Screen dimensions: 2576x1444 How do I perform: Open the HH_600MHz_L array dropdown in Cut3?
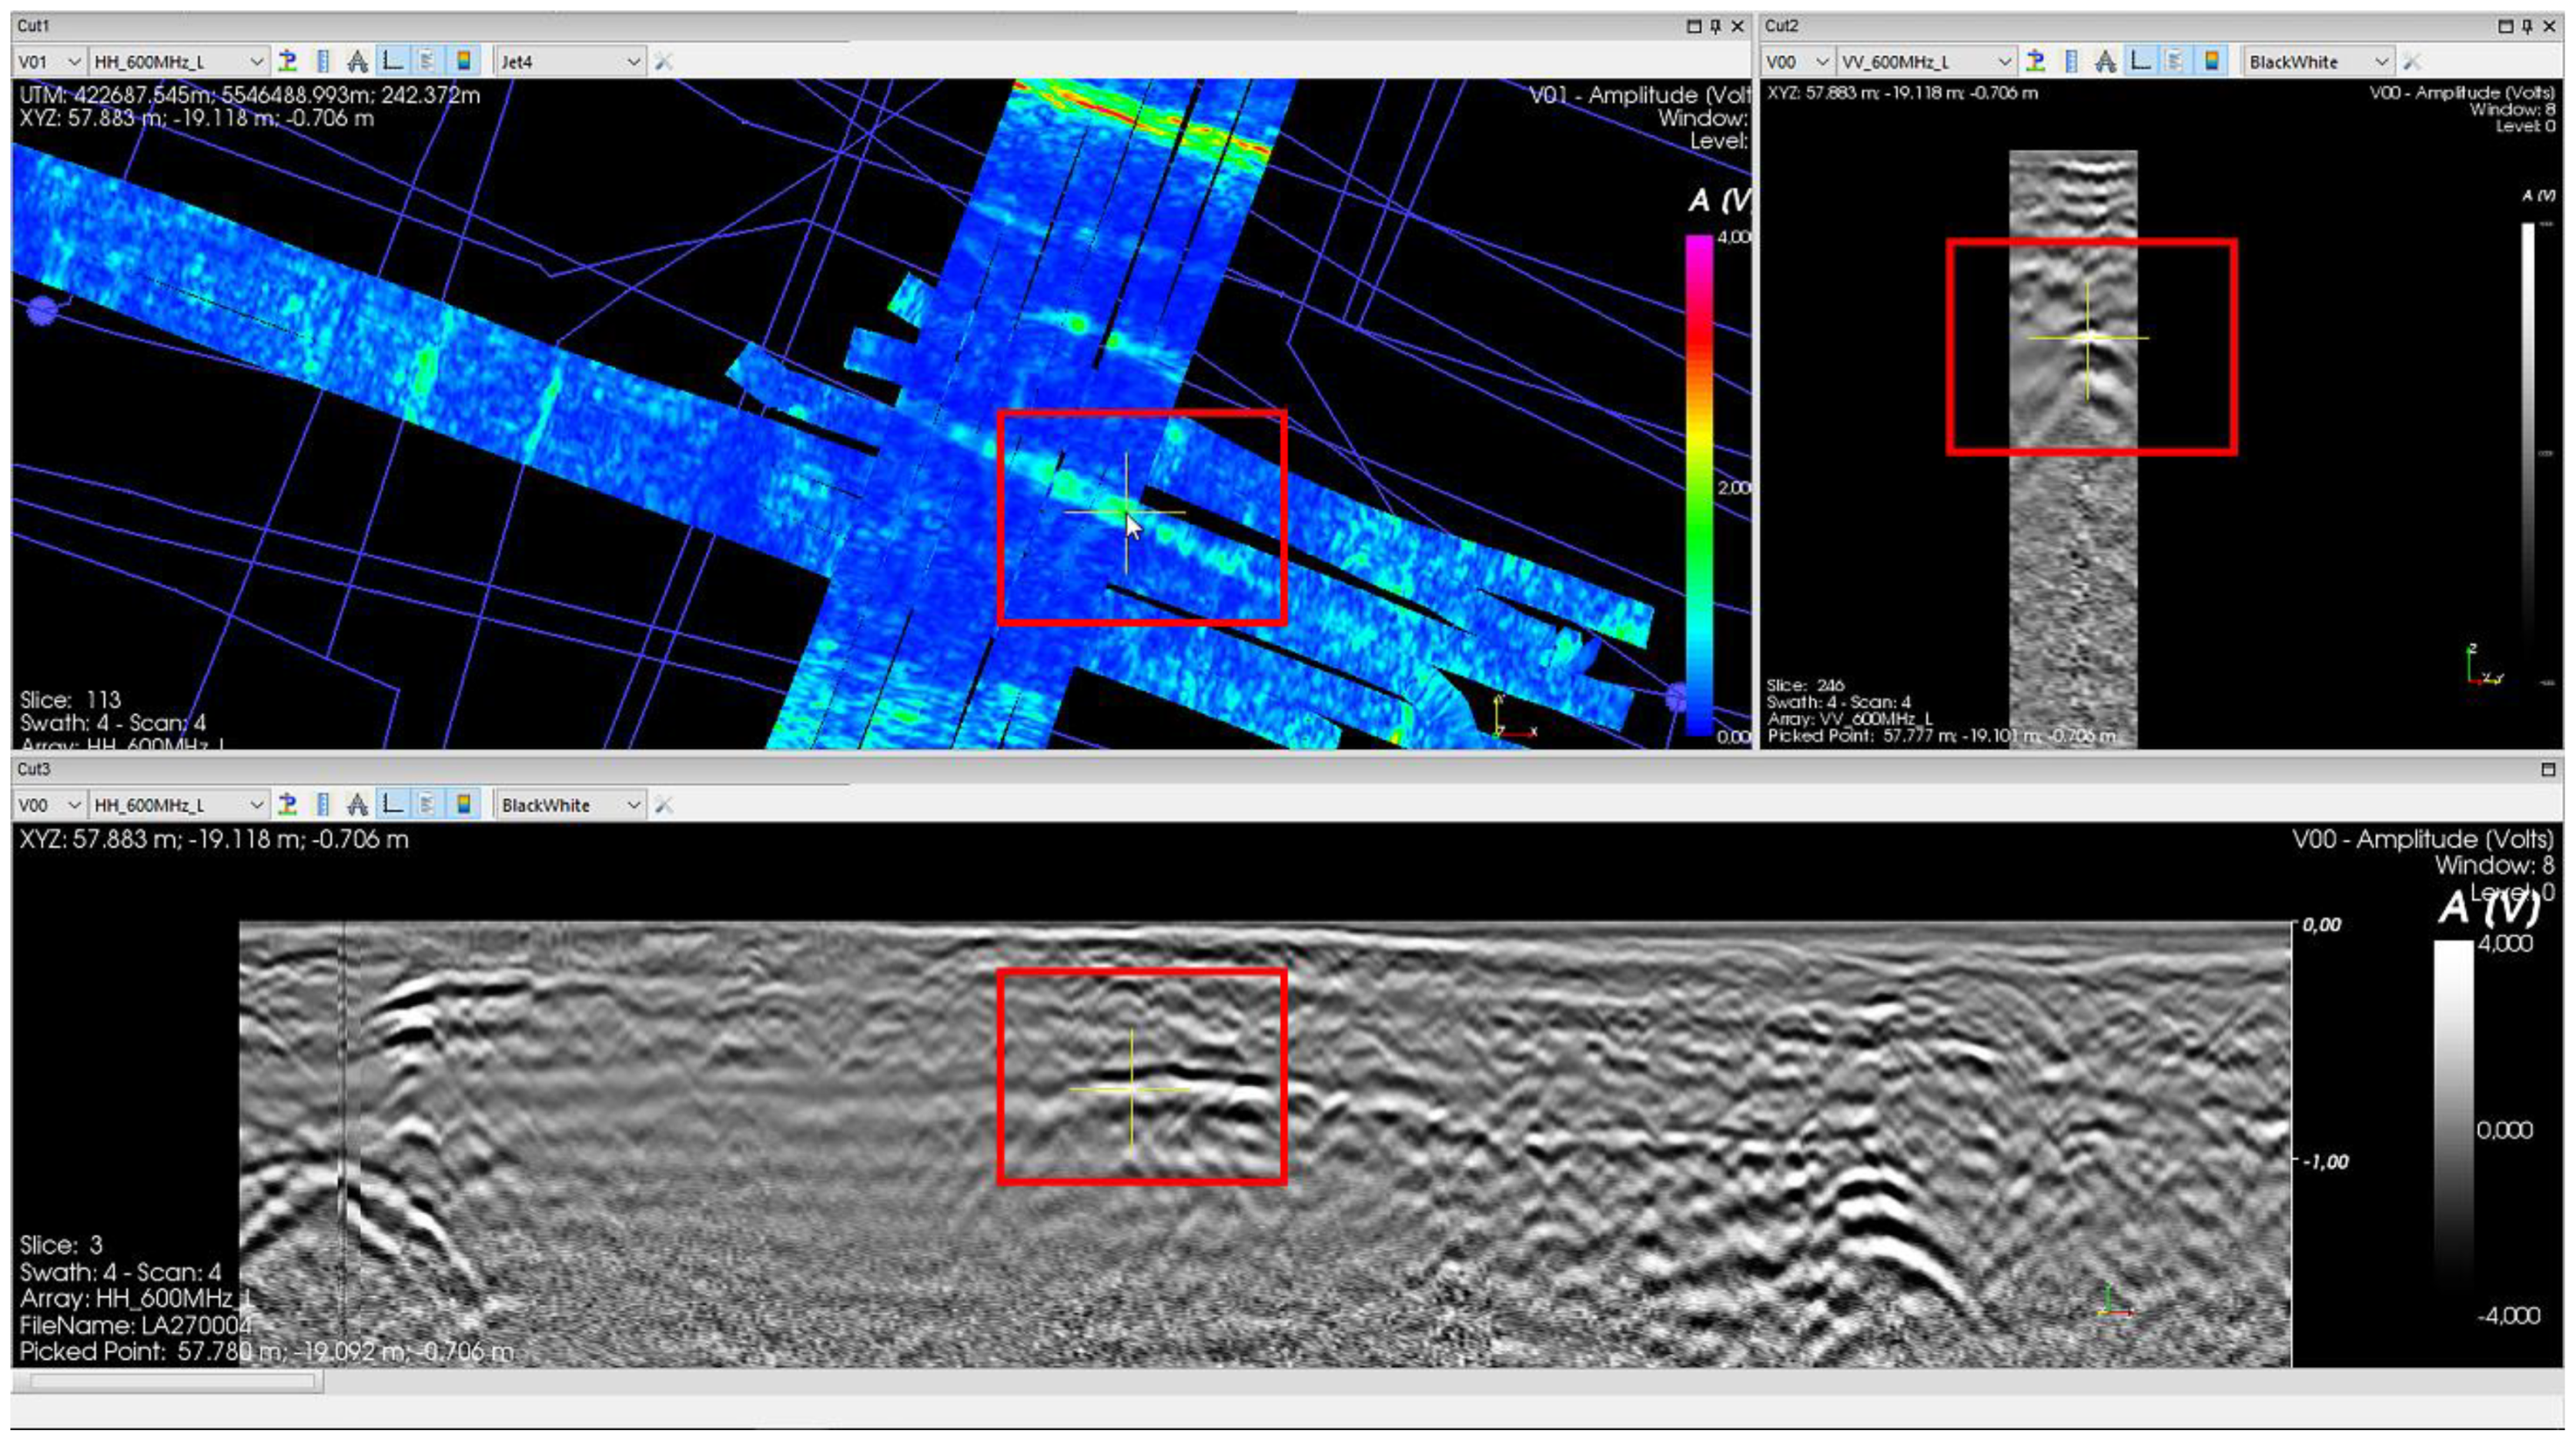point(179,805)
